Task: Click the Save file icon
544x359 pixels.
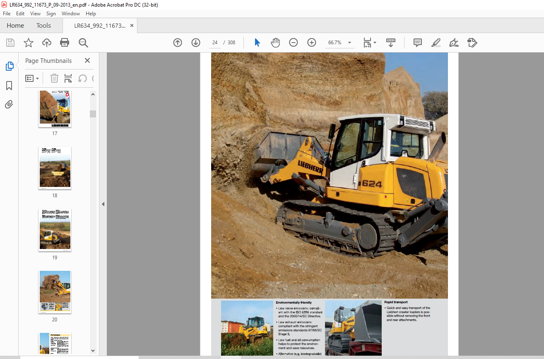Action: pyautogui.click(x=10, y=43)
